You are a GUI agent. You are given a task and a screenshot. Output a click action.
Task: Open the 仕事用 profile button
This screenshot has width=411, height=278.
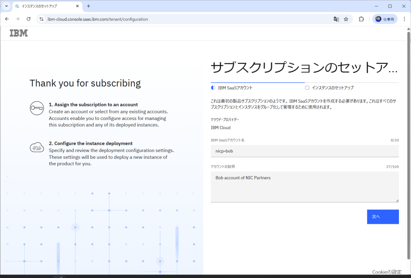(385, 19)
